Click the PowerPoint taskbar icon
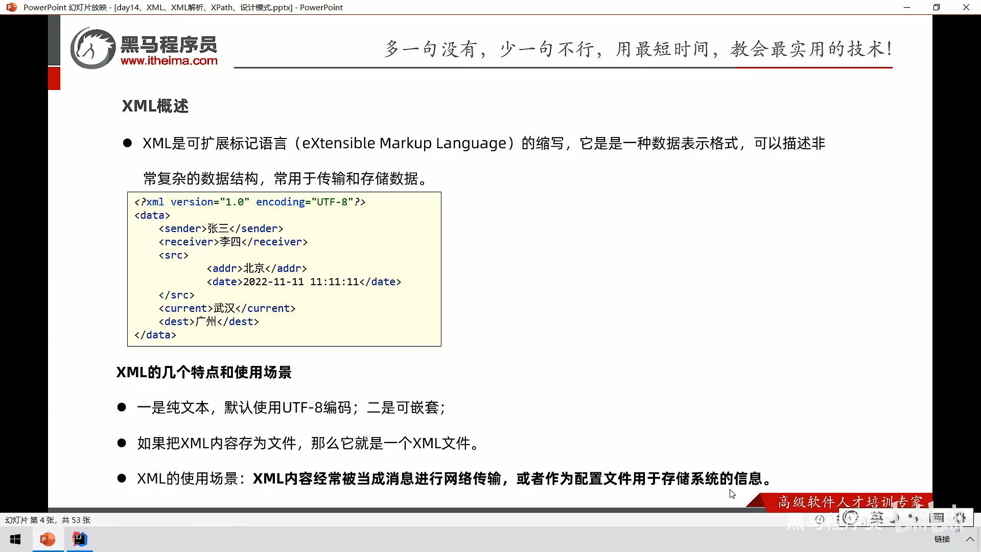This screenshot has height=552, width=981. coord(48,539)
